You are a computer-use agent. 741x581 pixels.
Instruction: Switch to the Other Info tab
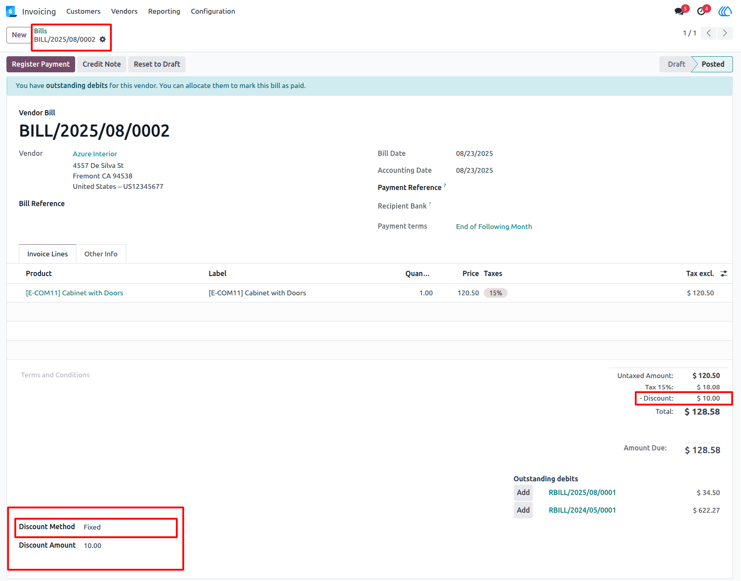coord(101,254)
